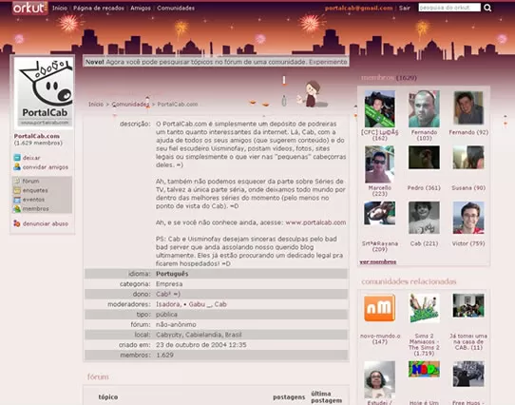Click Início in the breadcrumb
Viewport: 515px width, 405px height.
point(96,105)
